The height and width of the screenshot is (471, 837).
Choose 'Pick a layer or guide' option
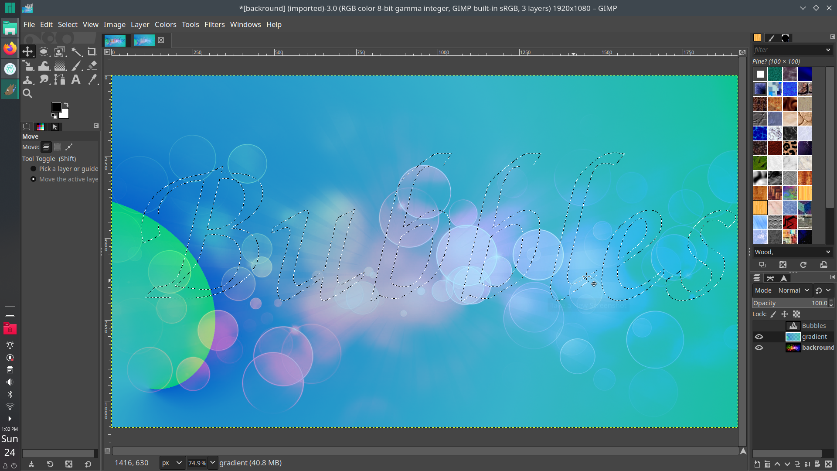click(x=34, y=169)
